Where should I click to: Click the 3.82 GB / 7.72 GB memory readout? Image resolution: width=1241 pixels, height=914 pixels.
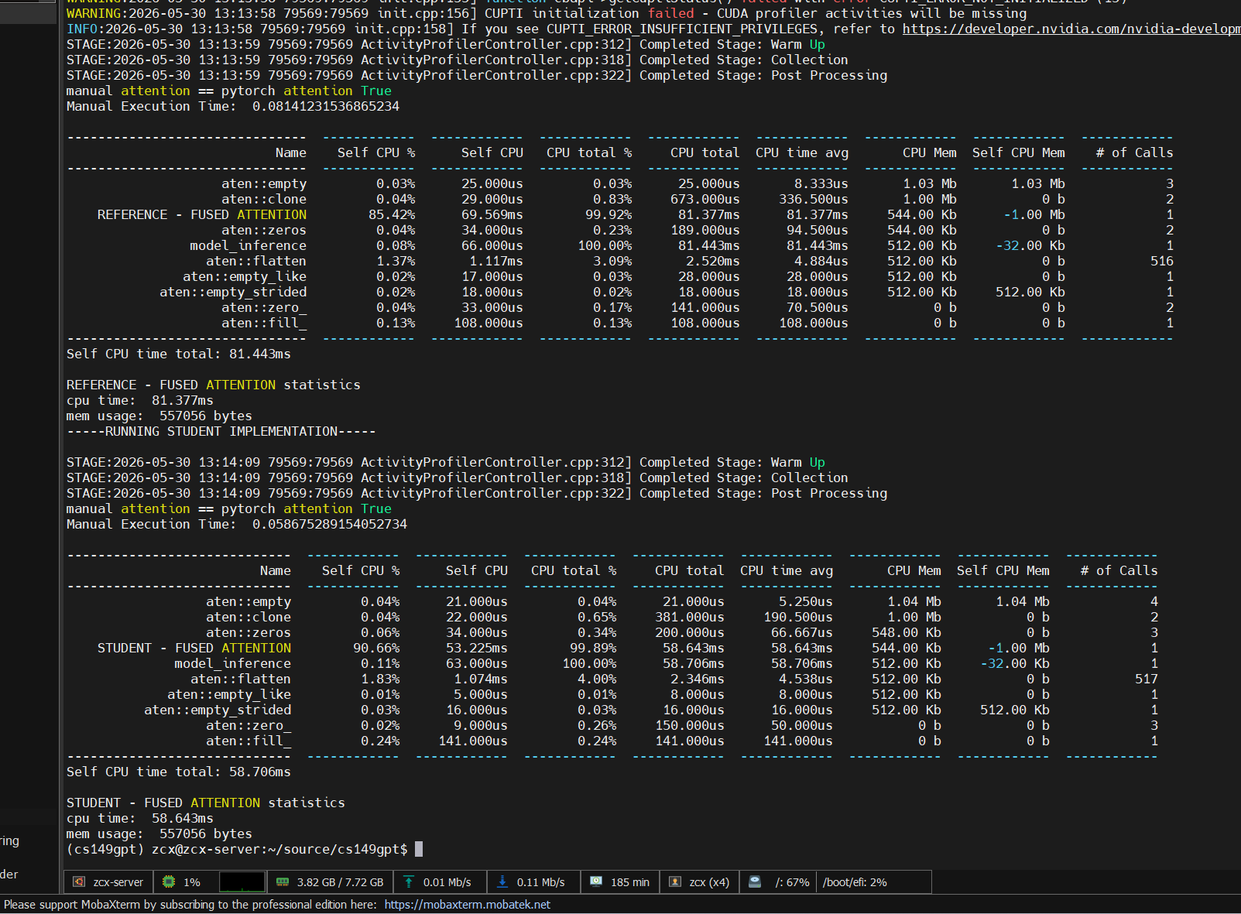coord(340,882)
